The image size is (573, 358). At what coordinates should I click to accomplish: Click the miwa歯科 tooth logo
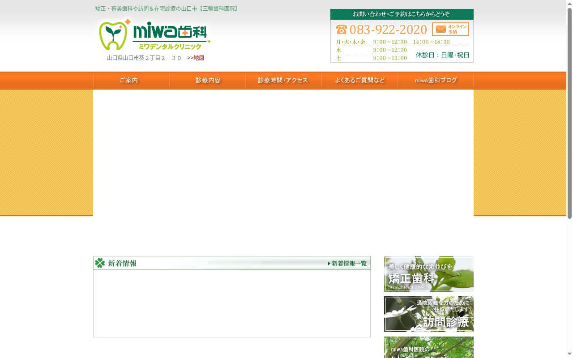point(154,35)
